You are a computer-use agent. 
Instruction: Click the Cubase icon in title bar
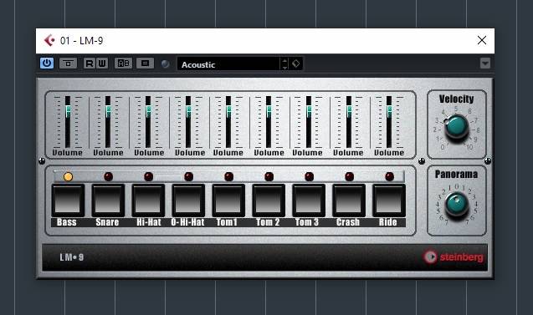(x=49, y=40)
